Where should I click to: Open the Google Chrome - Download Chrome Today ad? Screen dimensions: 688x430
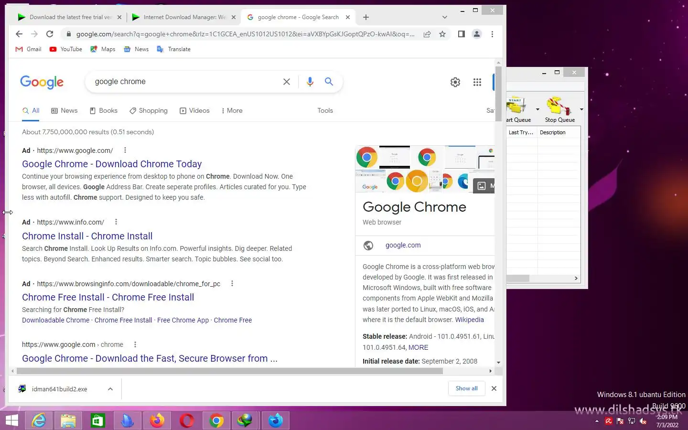pos(112,164)
